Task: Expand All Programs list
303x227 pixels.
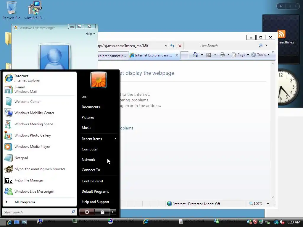Action: pos(40,202)
